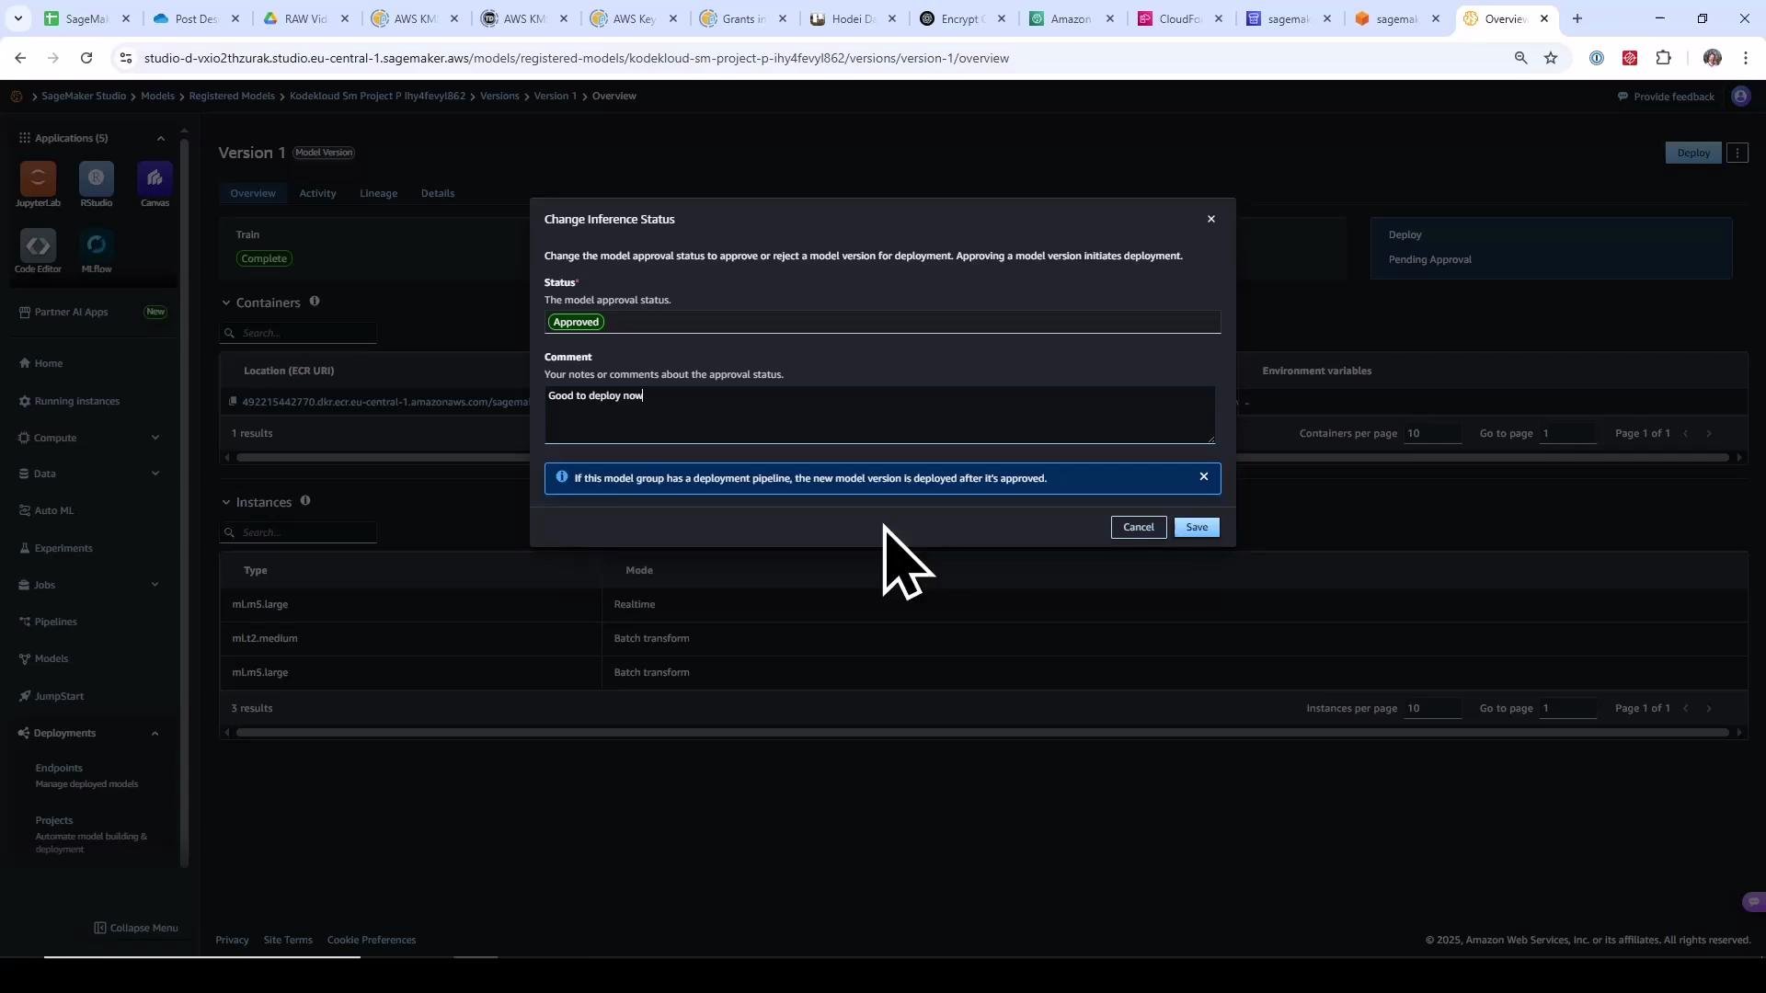Viewport: 1766px width, 993px height.
Task: Click the Cancel button in dialog
Action: pyautogui.click(x=1139, y=527)
